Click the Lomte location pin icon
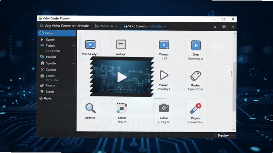 [x=42, y=91]
